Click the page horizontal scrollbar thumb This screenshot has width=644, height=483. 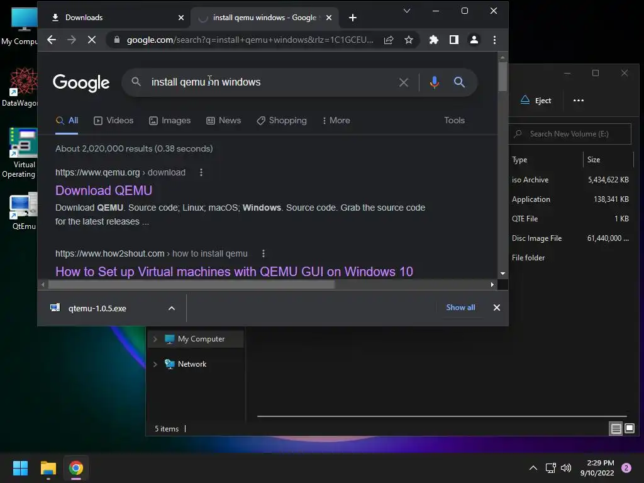coord(191,285)
